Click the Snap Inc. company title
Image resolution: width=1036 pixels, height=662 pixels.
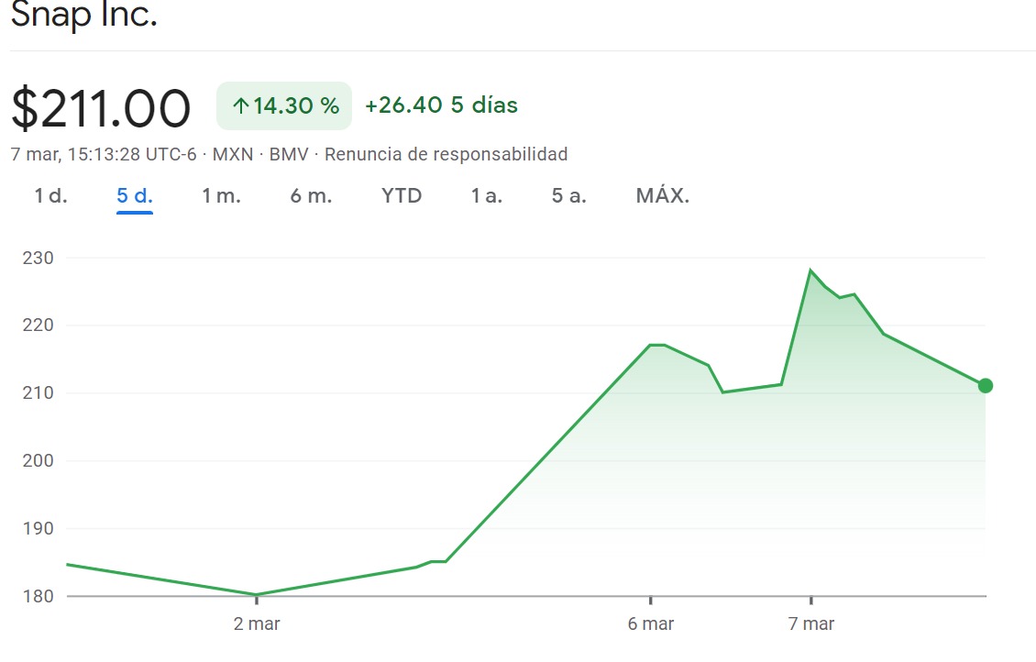(84, 15)
